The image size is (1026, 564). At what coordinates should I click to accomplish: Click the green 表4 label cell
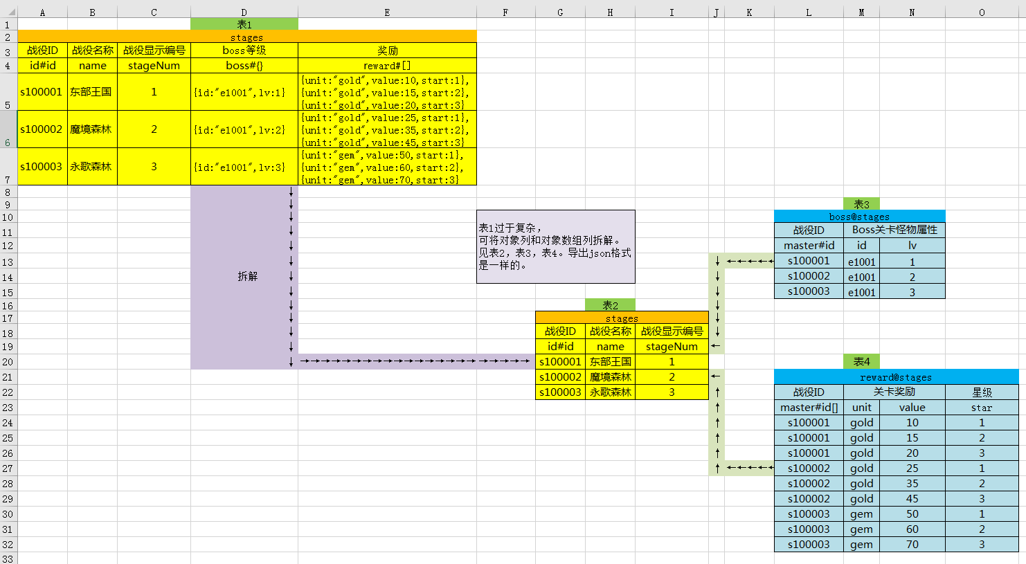click(861, 361)
